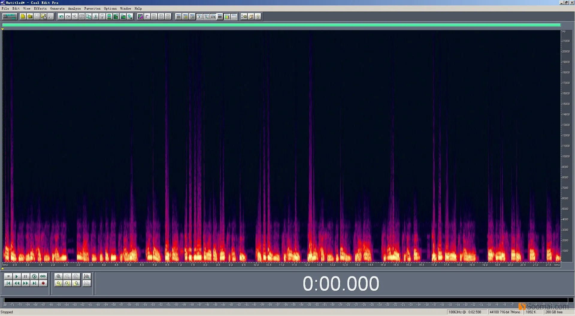Open the Effects menu

(40, 8)
